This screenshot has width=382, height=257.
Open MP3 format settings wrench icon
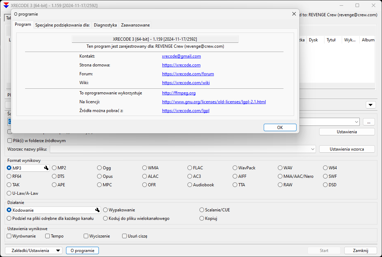click(46, 168)
